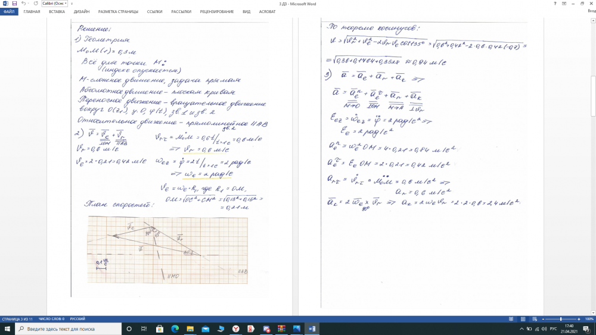
Task: Switch to Web Layout view icon
Action: (535, 319)
